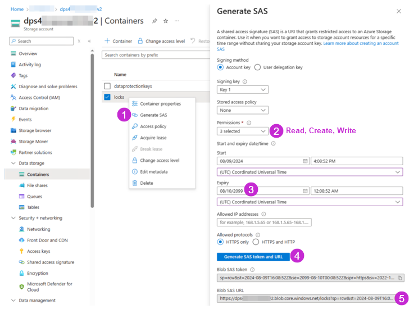
Task: Choose Generate SAS from context menu
Action: (153, 115)
